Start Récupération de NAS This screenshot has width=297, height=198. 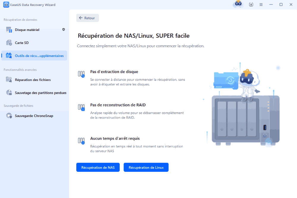coord(98,167)
